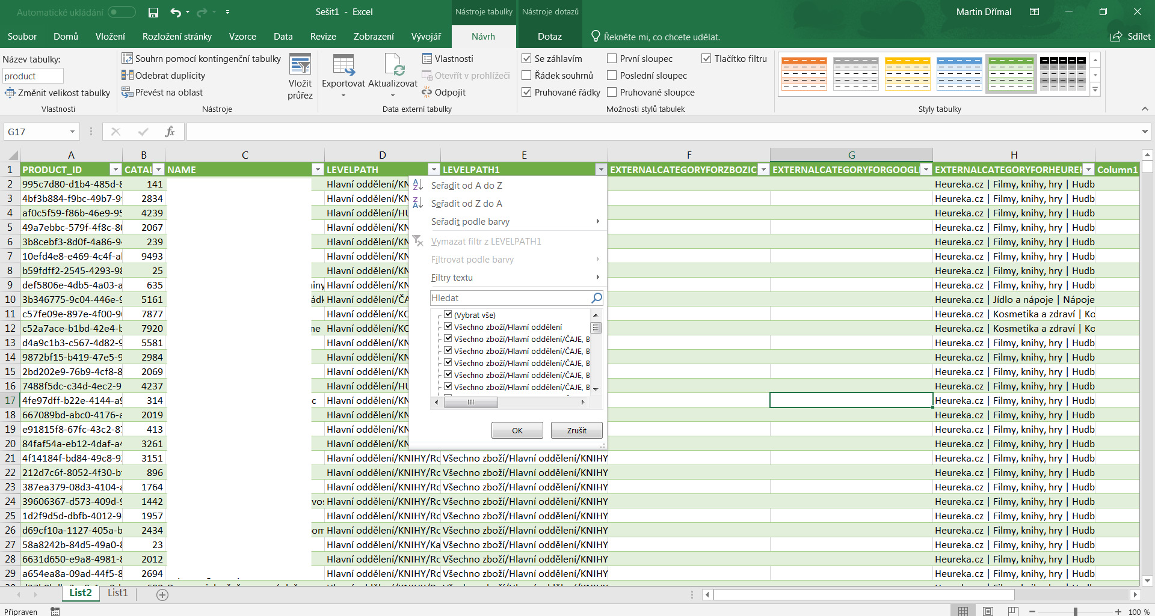Click the insert function fx icon
This screenshot has width=1155, height=616.
(170, 132)
